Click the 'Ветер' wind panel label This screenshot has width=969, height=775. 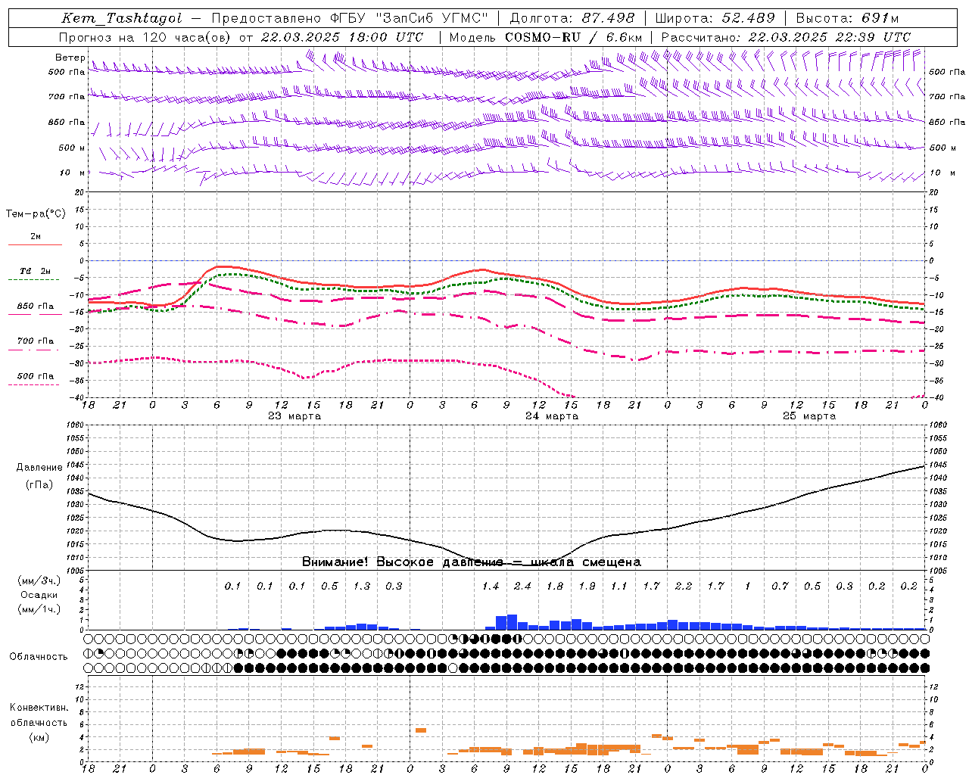click(x=70, y=58)
